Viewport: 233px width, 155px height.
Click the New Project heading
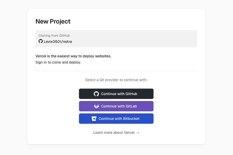click(x=53, y=21)
